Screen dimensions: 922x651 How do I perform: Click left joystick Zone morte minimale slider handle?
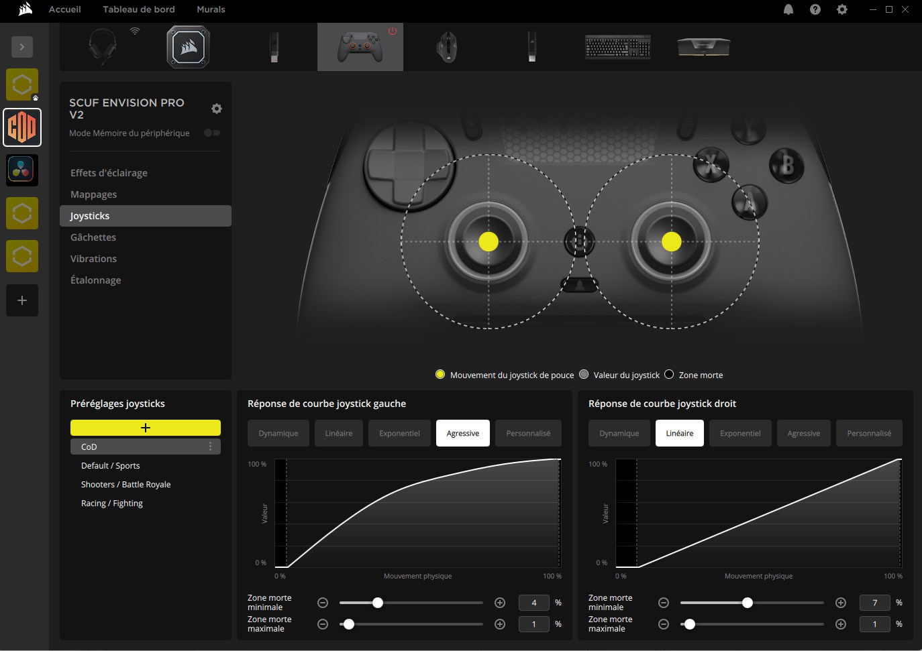click(x=378, y=603)
